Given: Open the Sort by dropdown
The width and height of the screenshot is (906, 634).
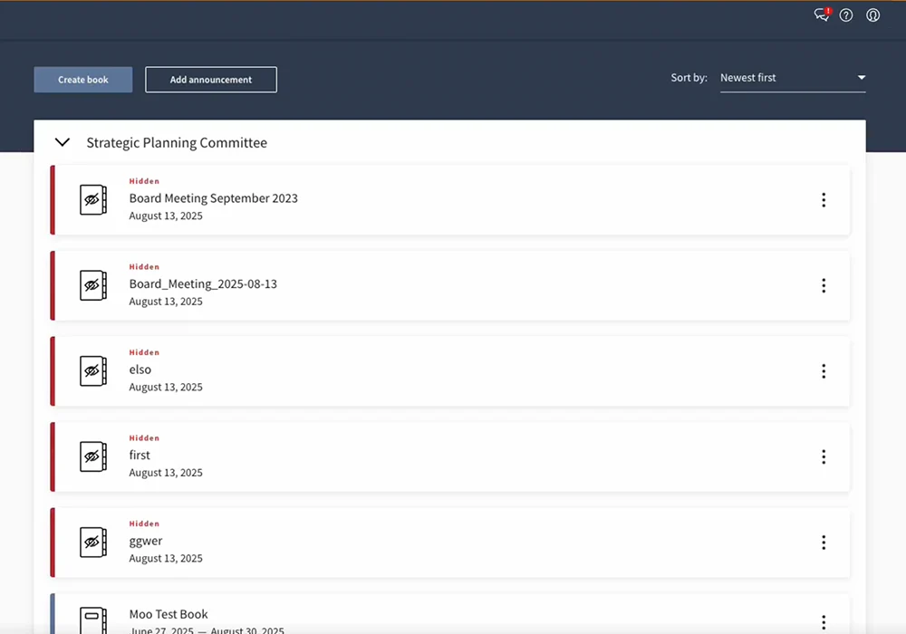Looking at the screenshot, I should click(793, 78).
